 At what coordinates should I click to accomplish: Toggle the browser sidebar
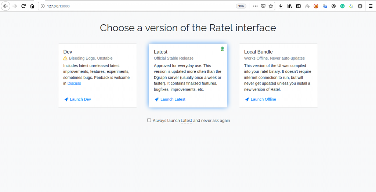(298, 6)
